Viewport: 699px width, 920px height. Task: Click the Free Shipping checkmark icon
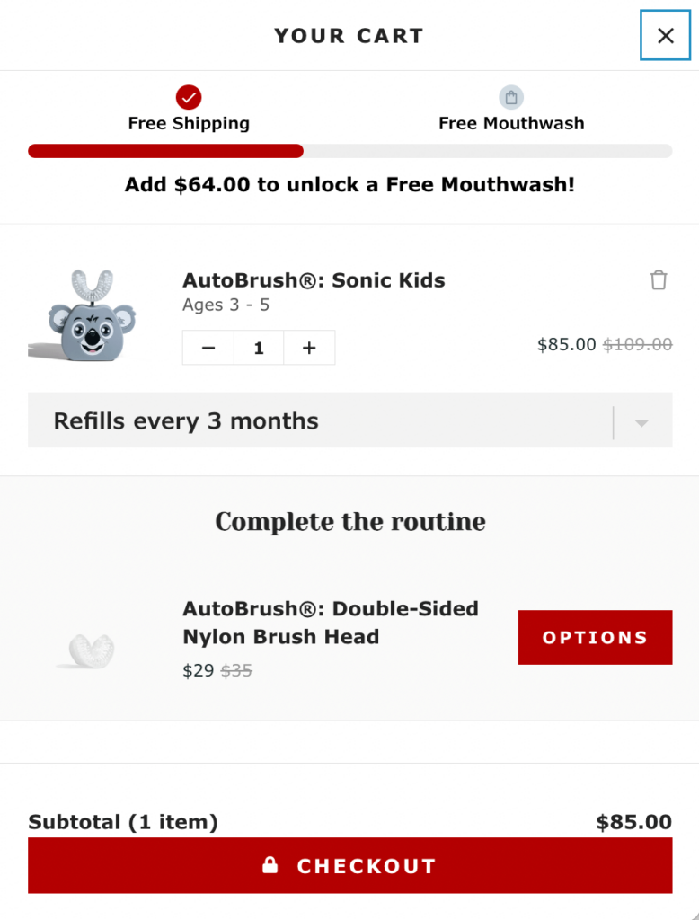click(189, 97)
